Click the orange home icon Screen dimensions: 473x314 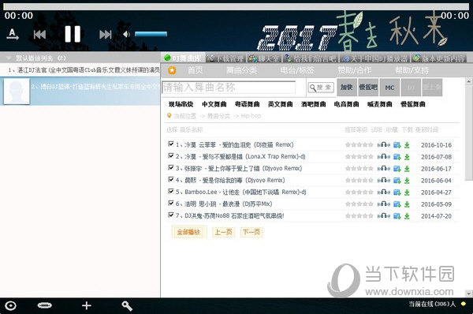172,70
